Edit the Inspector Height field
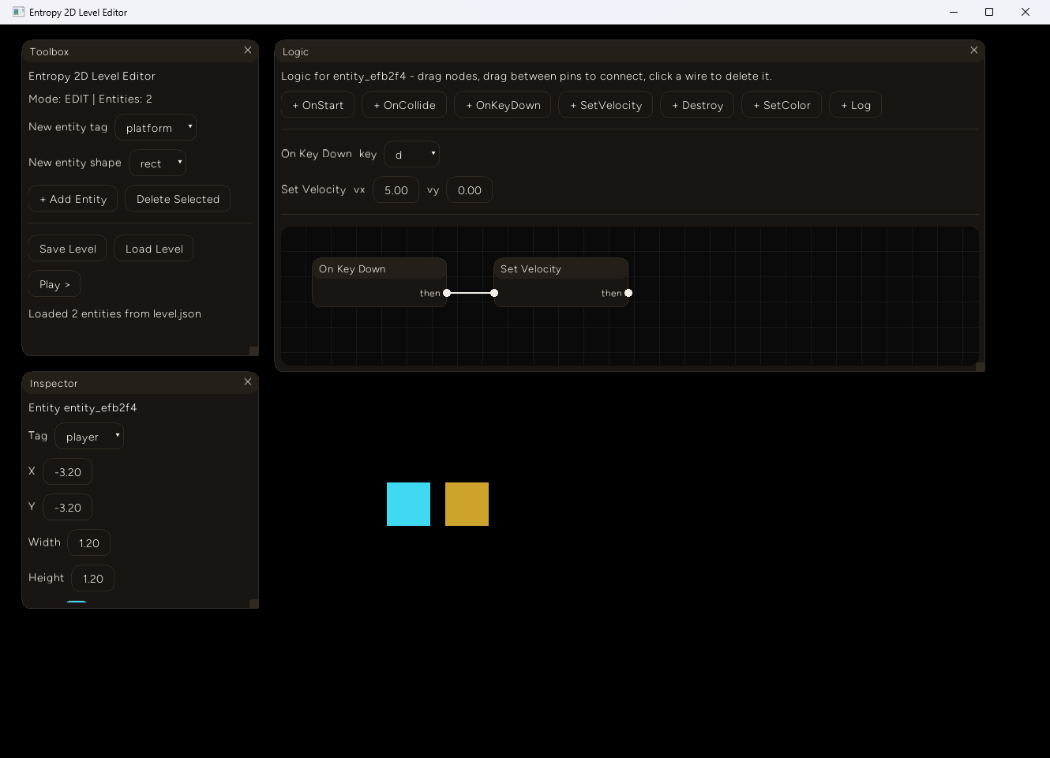The width and height of the screenshot is (1050, 758). click(93, 579)
